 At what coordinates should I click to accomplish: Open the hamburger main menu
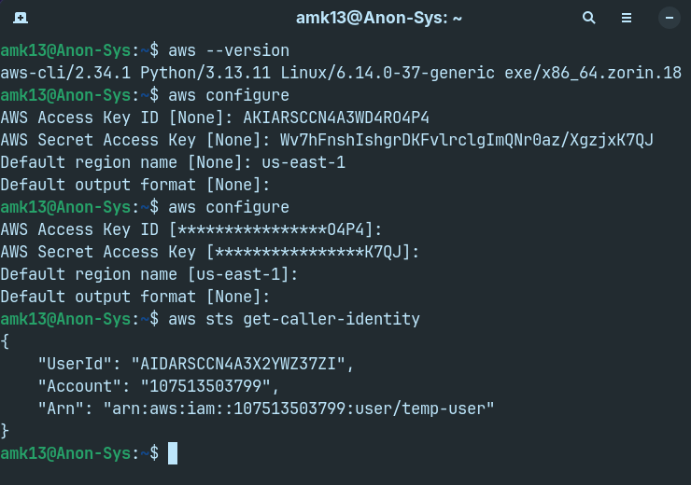point(628,18)
